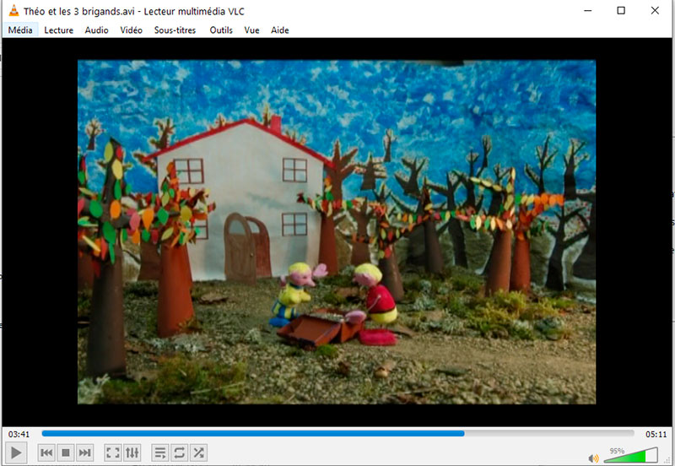Open the extended settings and effects panel
This screenshot has height=466, width=675.
pyautogui.click(x=132, y=452)
